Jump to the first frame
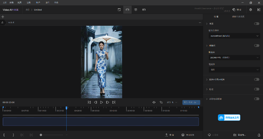This screenshot has height=139, width=263. coord(89,102)
